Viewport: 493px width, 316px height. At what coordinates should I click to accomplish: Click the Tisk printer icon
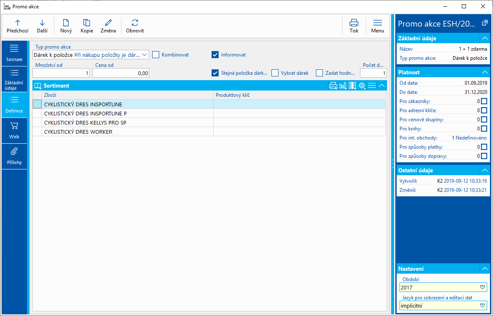[x=354, y=23]
